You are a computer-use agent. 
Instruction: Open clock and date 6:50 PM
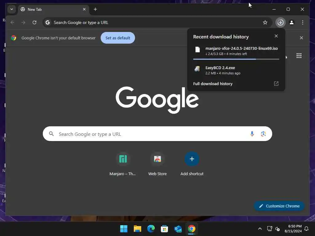pyautogui.click(x=293, y=229)
